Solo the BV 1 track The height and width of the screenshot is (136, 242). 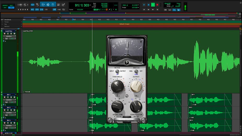[x=11, y=97]
